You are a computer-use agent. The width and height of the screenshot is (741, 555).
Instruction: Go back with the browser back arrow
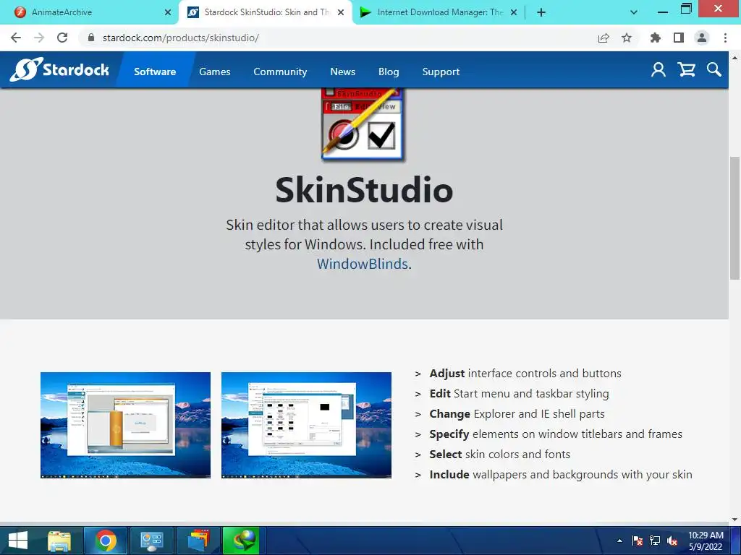[x=16, y=38]
